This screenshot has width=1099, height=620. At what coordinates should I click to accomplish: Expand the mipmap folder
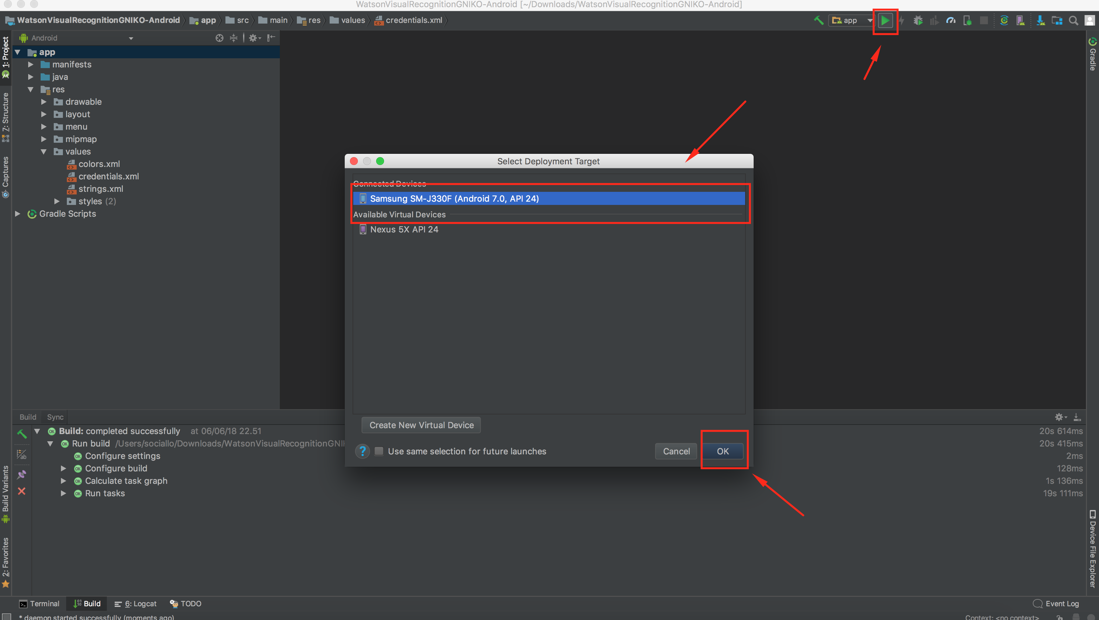(x=44, y=139)
